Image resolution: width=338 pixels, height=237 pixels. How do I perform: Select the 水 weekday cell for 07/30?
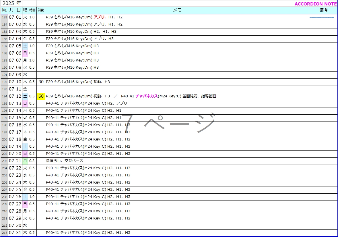point(25,226)
